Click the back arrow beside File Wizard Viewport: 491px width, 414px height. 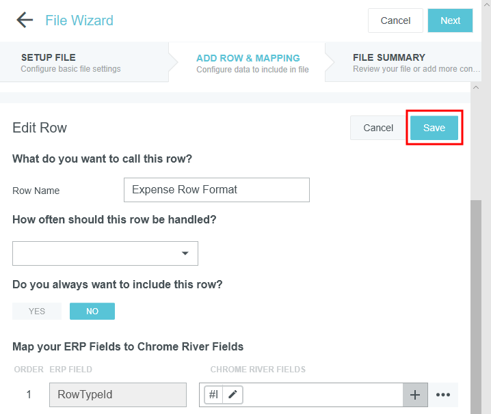pyautogui.click(x=25, y=20)
